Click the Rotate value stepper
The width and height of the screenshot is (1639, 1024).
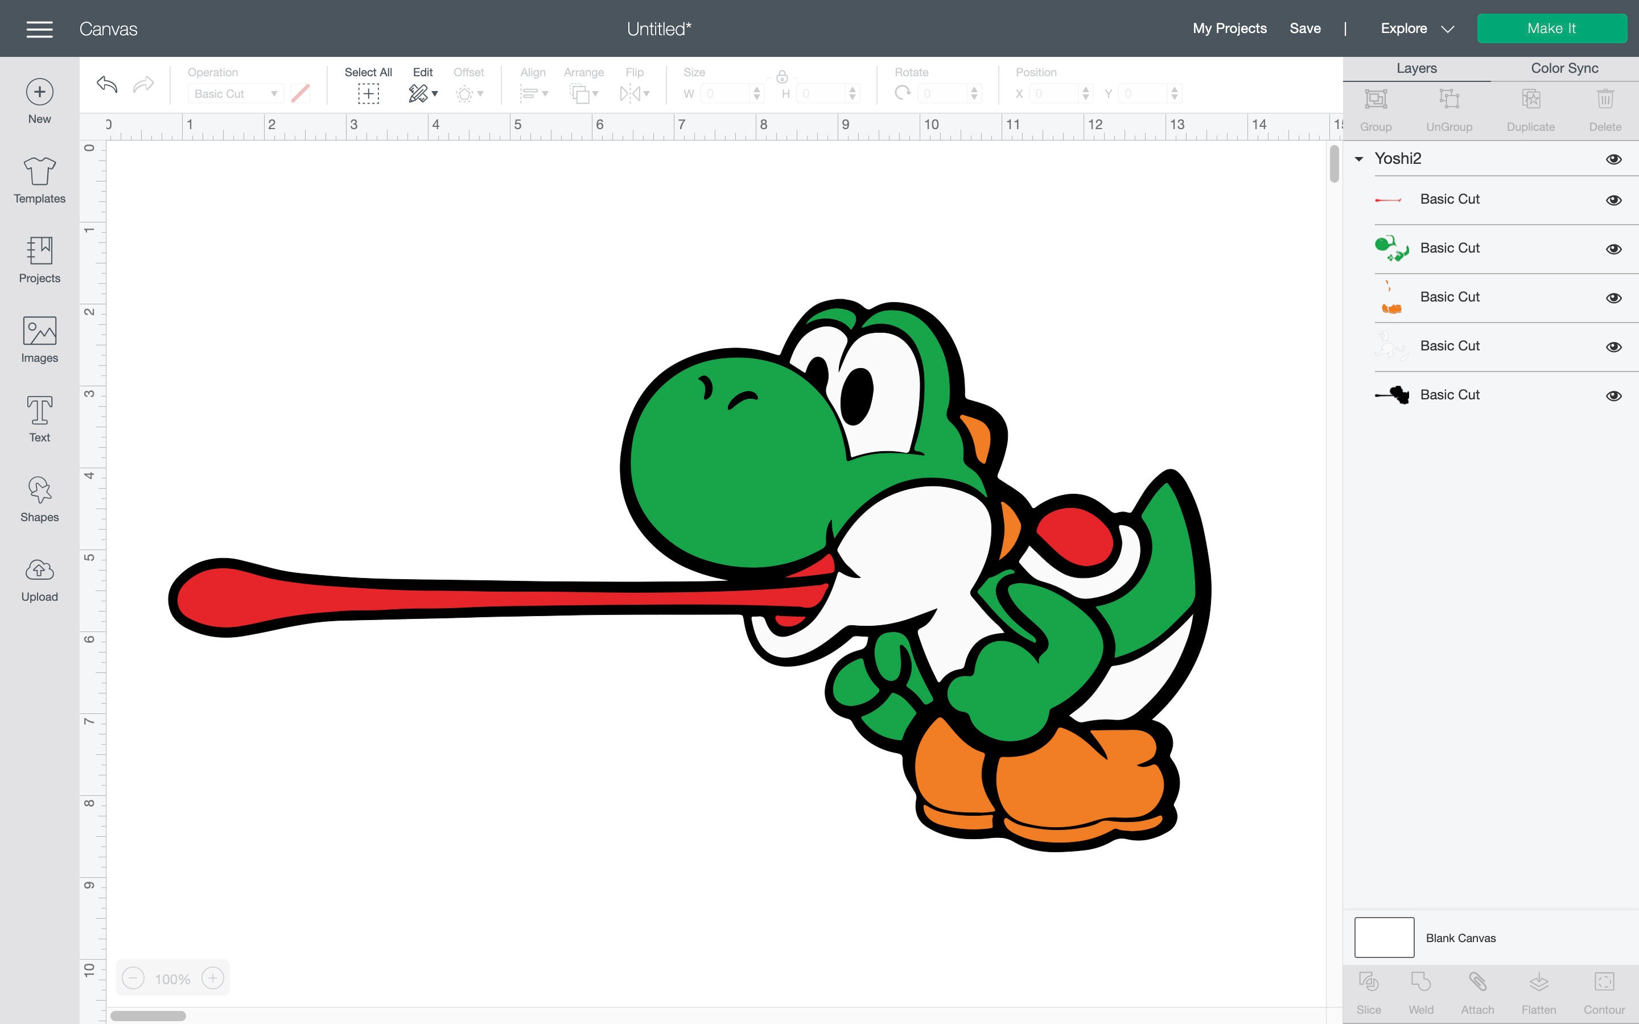pyautogui.click(x=974, y=93)
